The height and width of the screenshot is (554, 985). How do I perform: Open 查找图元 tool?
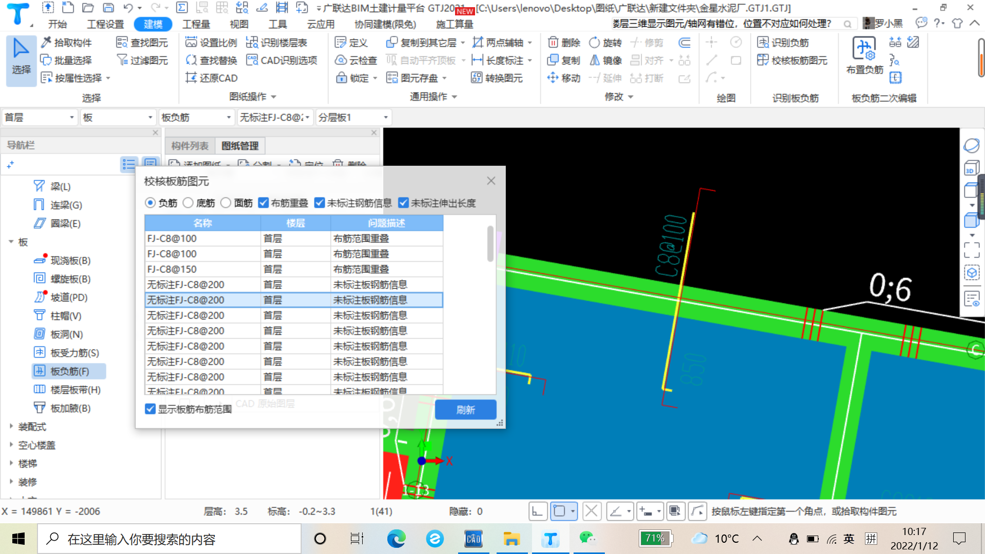coord(142,43)
